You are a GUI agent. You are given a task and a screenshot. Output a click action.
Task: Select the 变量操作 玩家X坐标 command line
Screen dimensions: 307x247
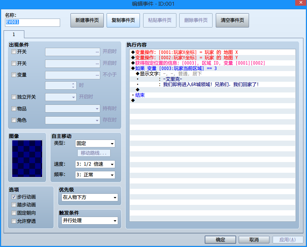point(213,52)
